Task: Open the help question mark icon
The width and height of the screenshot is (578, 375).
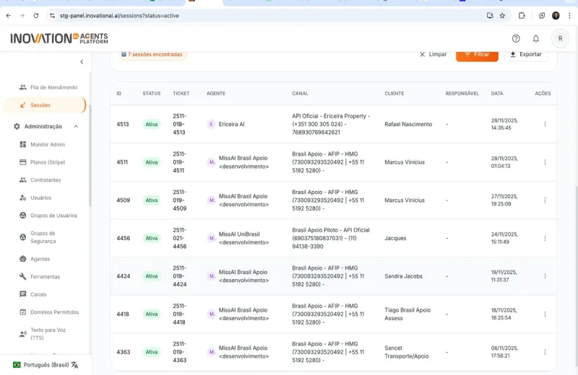Action: (x=516, y=38)
